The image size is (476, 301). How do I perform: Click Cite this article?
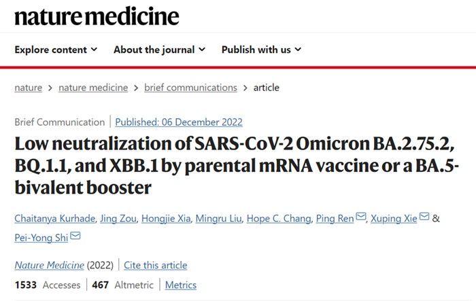coord(156,265)
